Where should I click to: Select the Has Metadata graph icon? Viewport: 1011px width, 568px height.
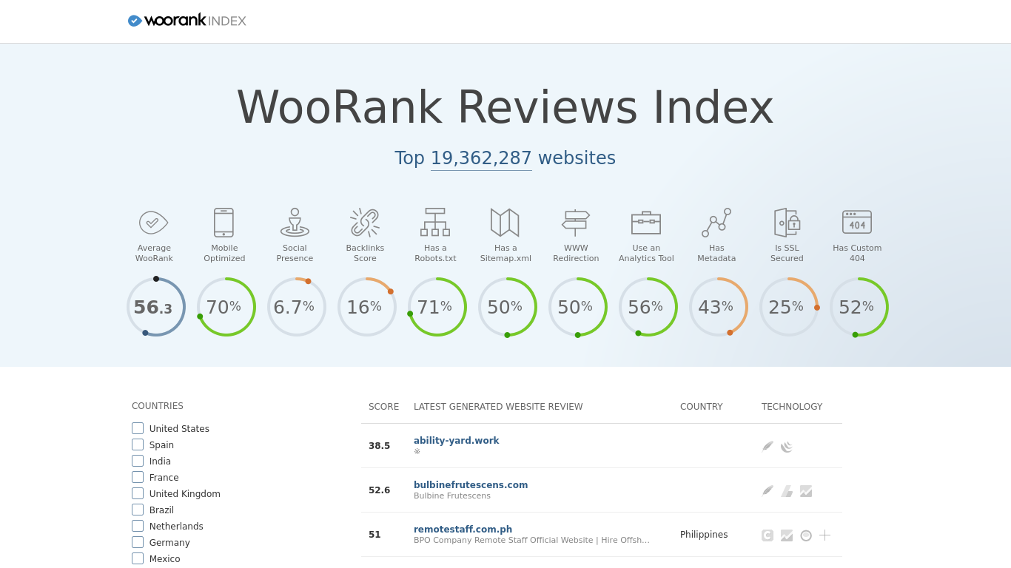tap(716, 222)
